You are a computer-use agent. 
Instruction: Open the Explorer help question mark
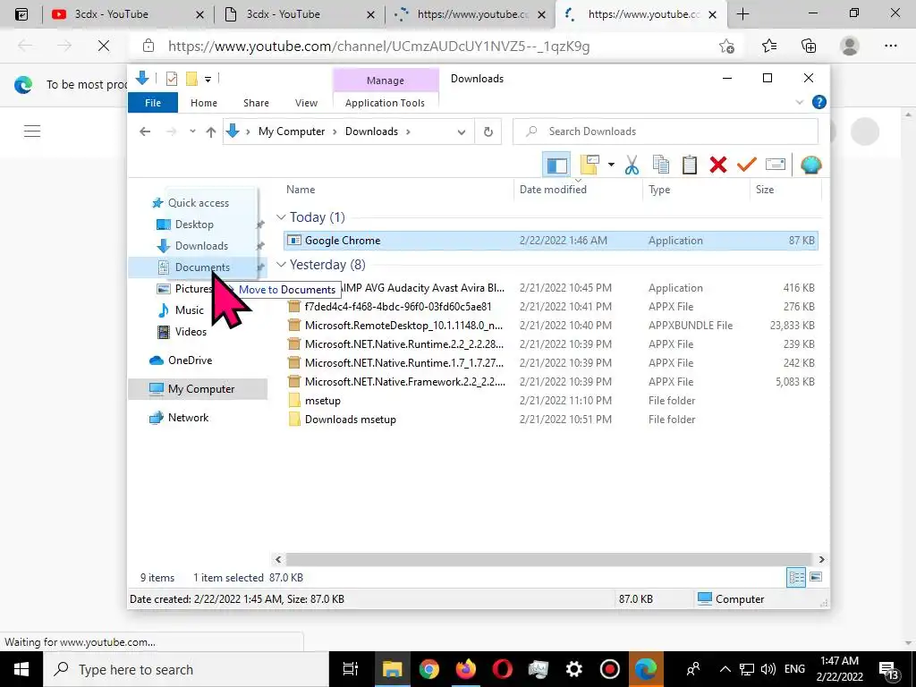point(819,102)
